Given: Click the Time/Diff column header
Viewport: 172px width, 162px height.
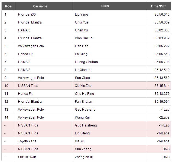Looking at the screenshot, I should coord(159,6).
